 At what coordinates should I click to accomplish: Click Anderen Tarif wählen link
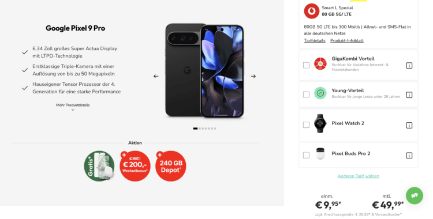[358, 176]
